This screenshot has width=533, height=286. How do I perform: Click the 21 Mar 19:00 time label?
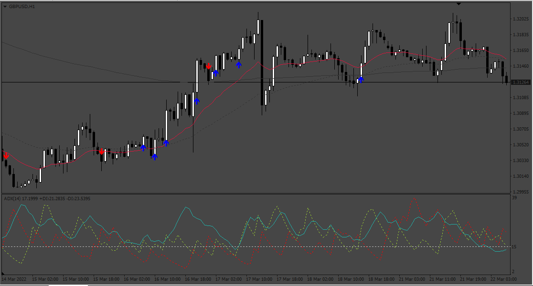point(473,279)
